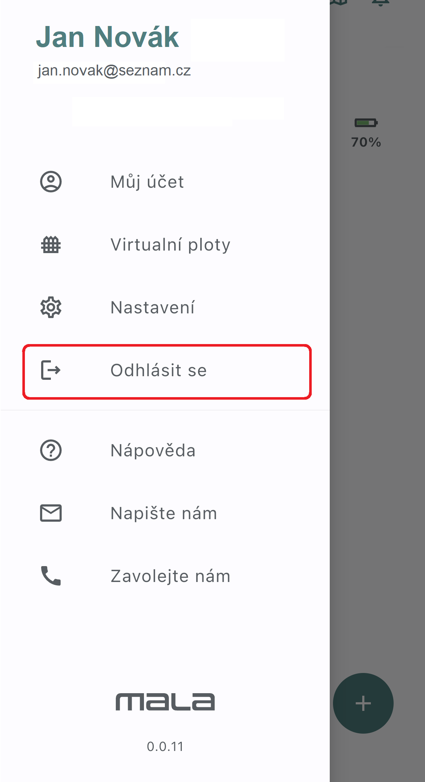Select Zavolejte nám call option
This screenshot has width=425, height=782.
tap(165, 576)
